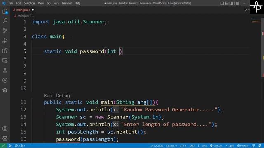Viewport: 264px width, 148px height.
Task: Click line number 11 in gutter
Action: click(24, 102)
